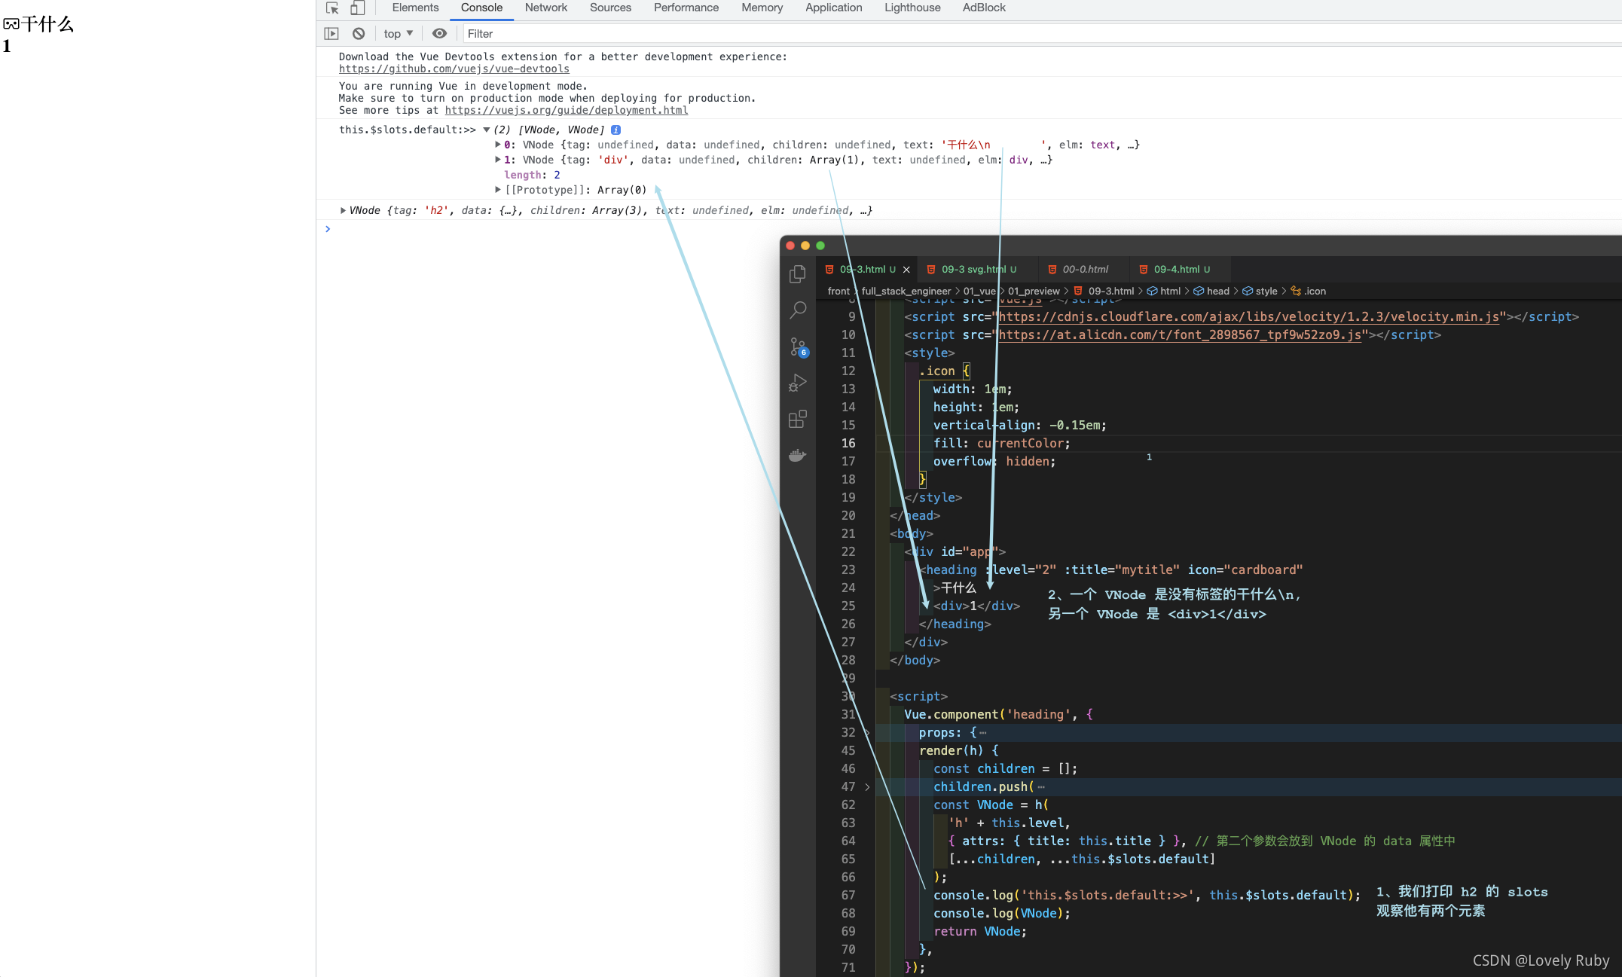Click the inspect element picker icon

pyautogui.click(x=332, y=8)
